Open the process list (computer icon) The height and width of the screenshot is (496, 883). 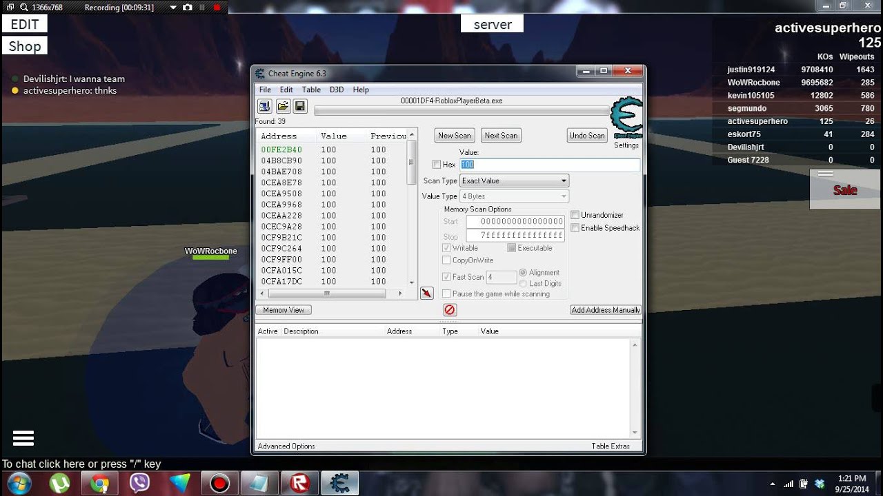coord(264,106)
